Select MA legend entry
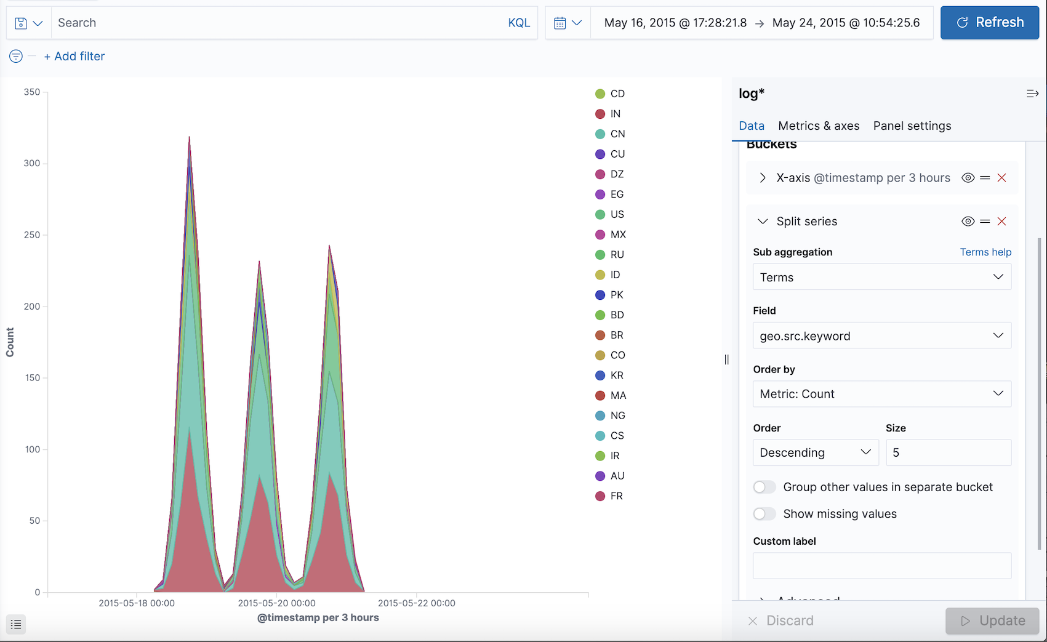This screenshot has height=642, width=1047. click(611, 396)
